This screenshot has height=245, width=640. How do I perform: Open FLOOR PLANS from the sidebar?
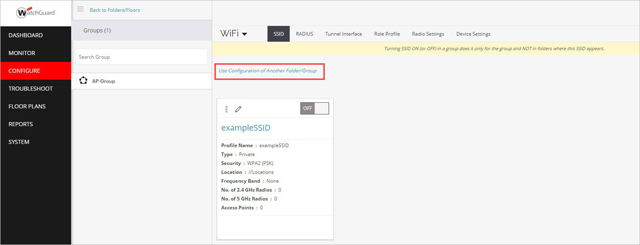pyautogui.click(x=27, y=106)
